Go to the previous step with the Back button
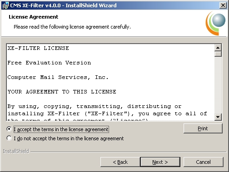Image resolution: width=229 pixels, height=172 pixels. point(120,162)
